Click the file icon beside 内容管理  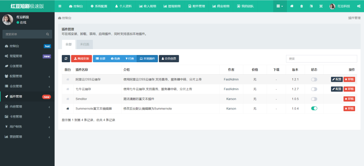coord(6,107)
